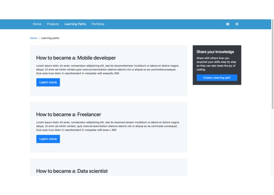
Task: Create a learning path button
Action: tap(217, 78)
